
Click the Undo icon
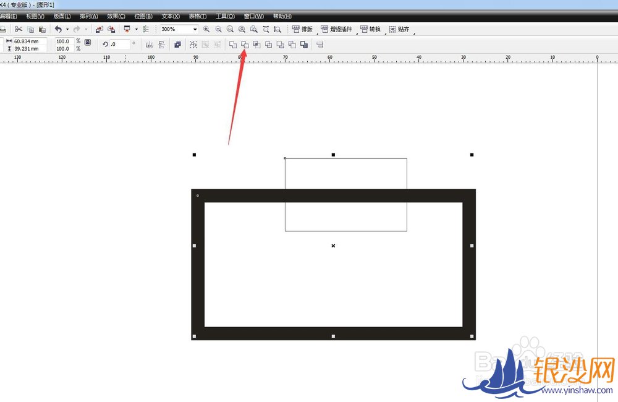[x=57, y=29]
